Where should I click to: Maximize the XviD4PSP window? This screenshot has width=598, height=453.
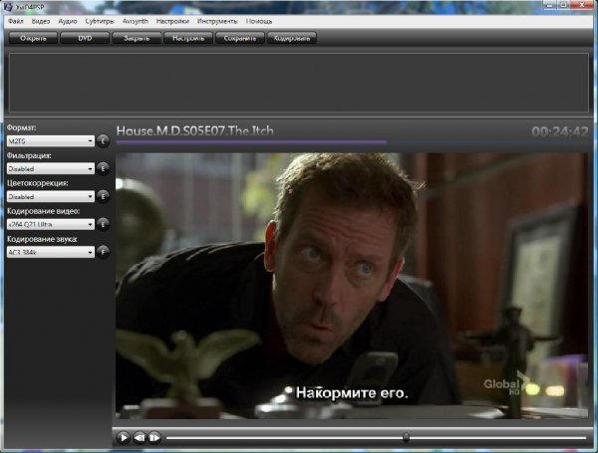point(564,5)
